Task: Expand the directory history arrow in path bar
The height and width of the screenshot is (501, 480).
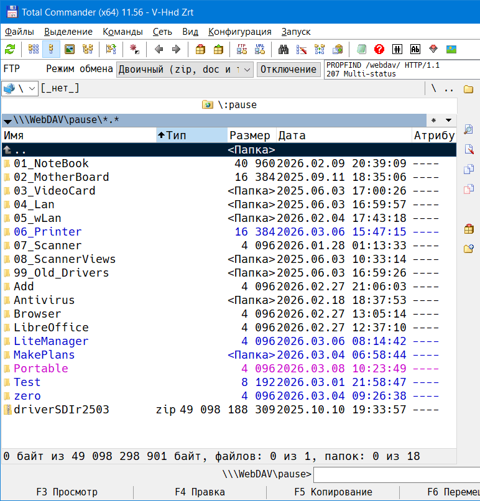Action: pyautogui.click(x=448, y=120)
